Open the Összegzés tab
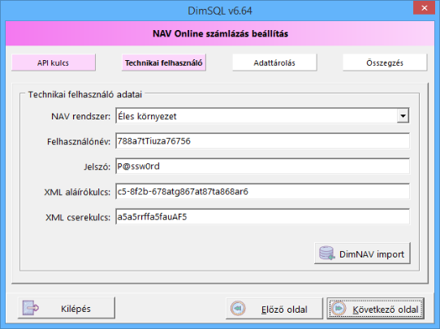The image size is (440, 329). (385, 63)
